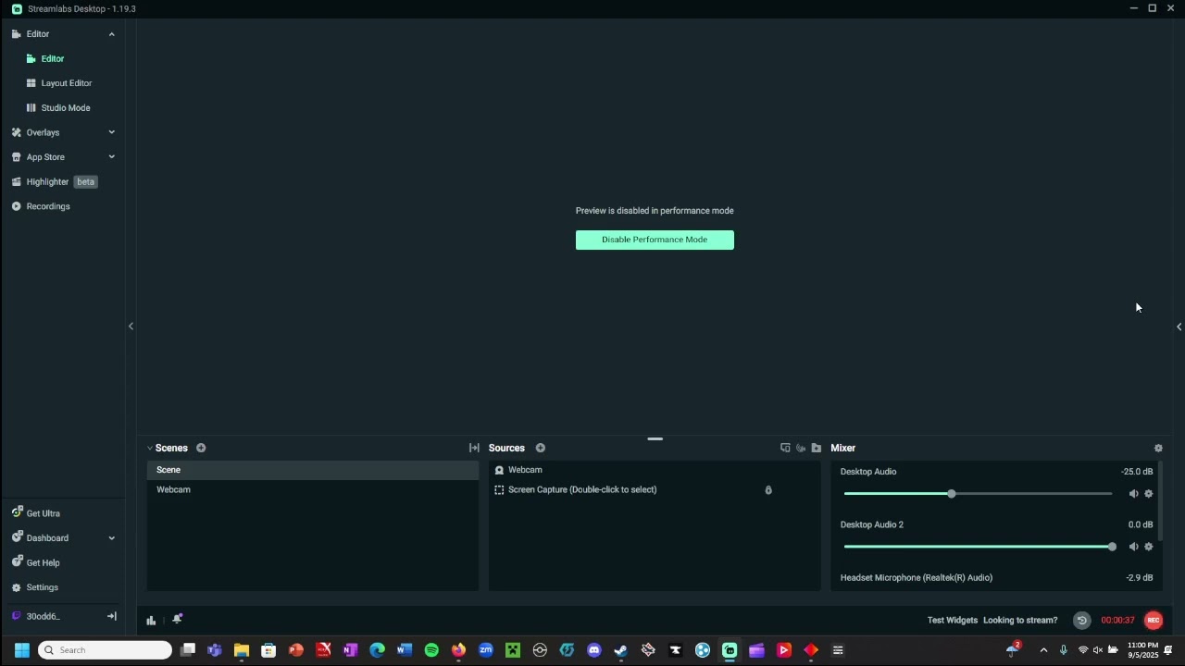Open Zoom from the taskbar
The width and height of the screenshot is (1185, 666).
[485, 650]
